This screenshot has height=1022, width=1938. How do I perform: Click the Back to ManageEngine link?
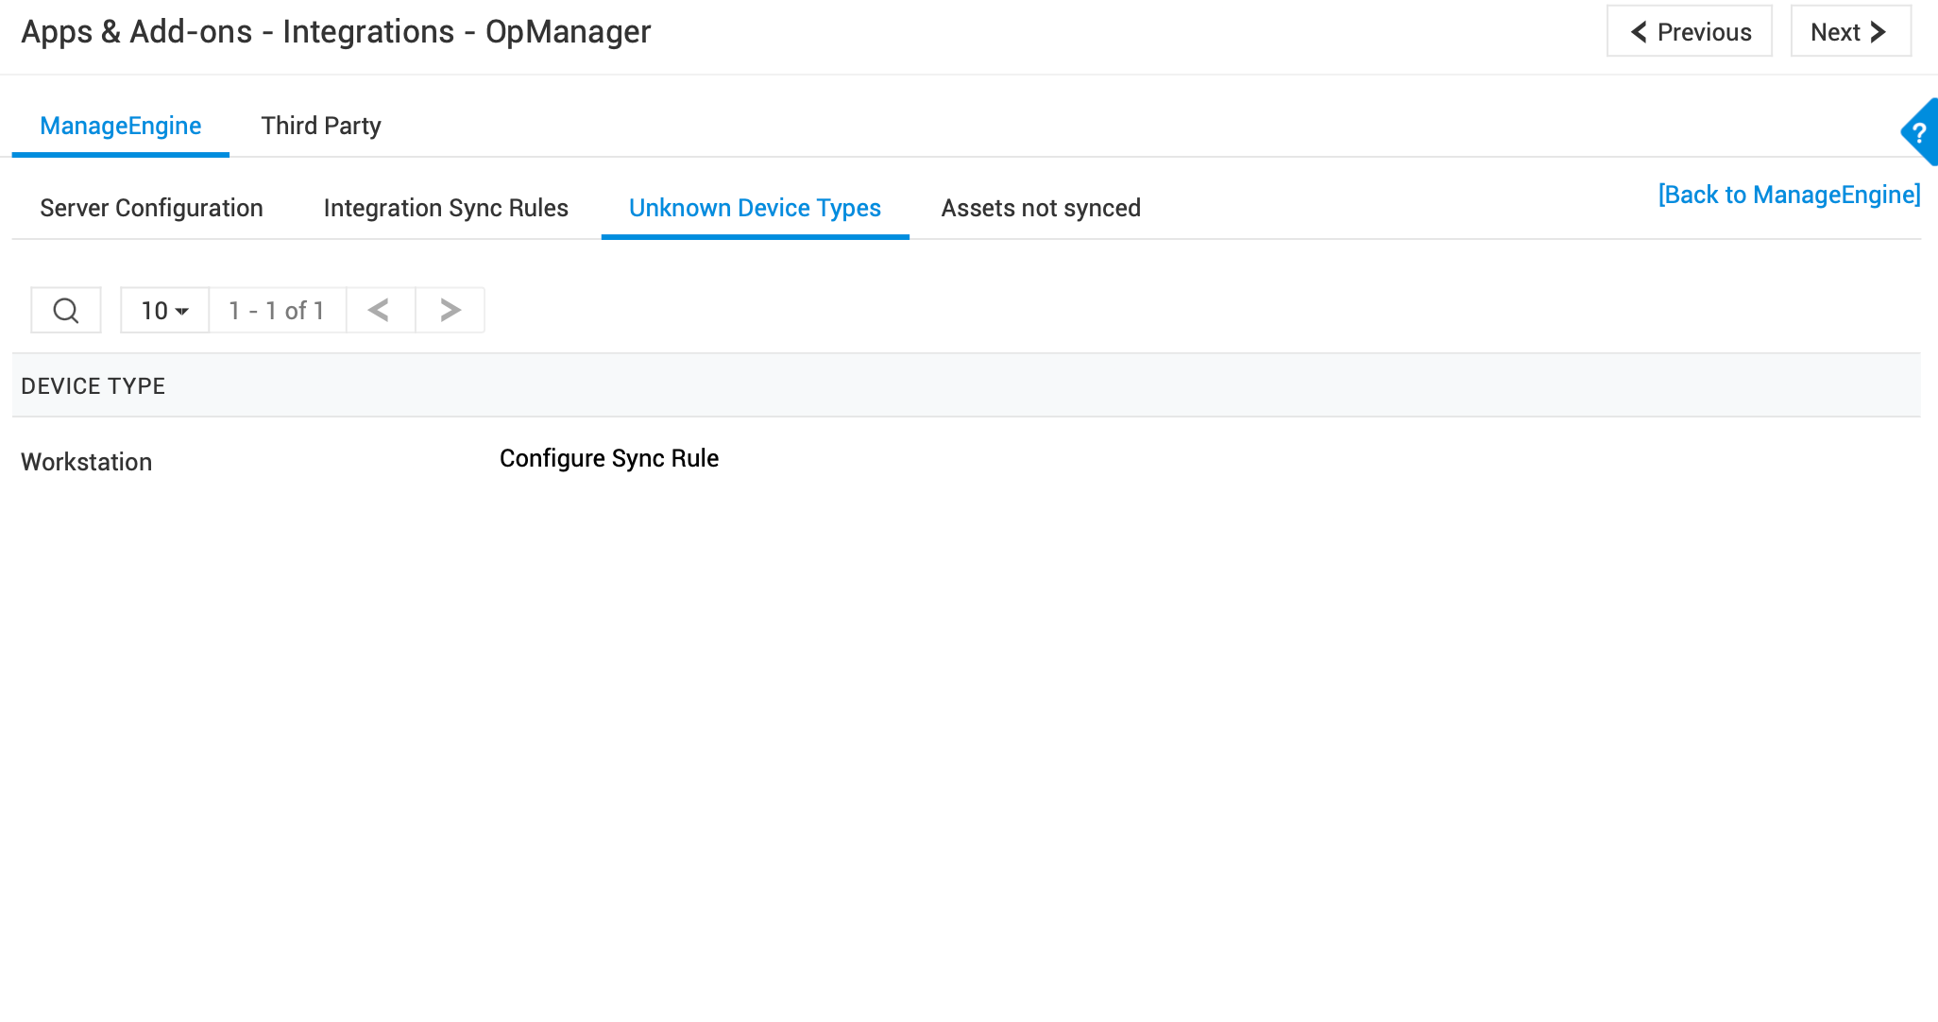click(x=1789, y=195)
